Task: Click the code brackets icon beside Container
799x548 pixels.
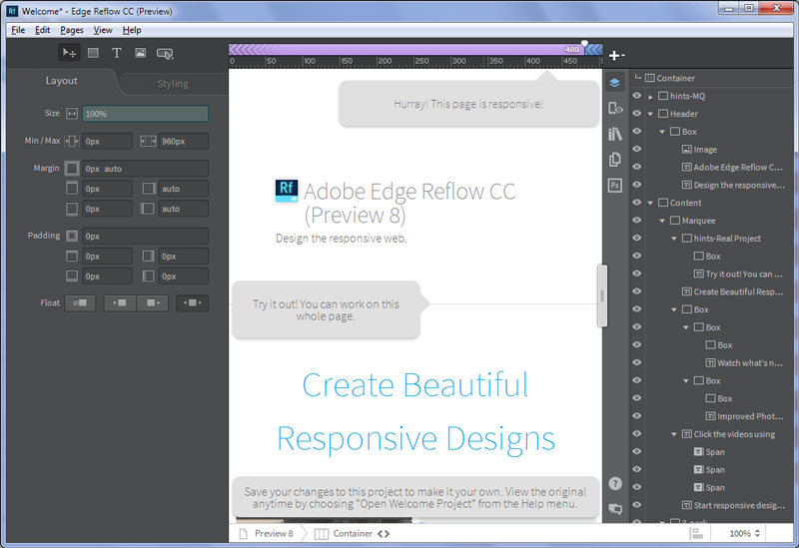Action: (384, 534)
